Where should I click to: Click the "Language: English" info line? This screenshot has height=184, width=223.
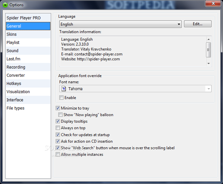tap(77, 39)
